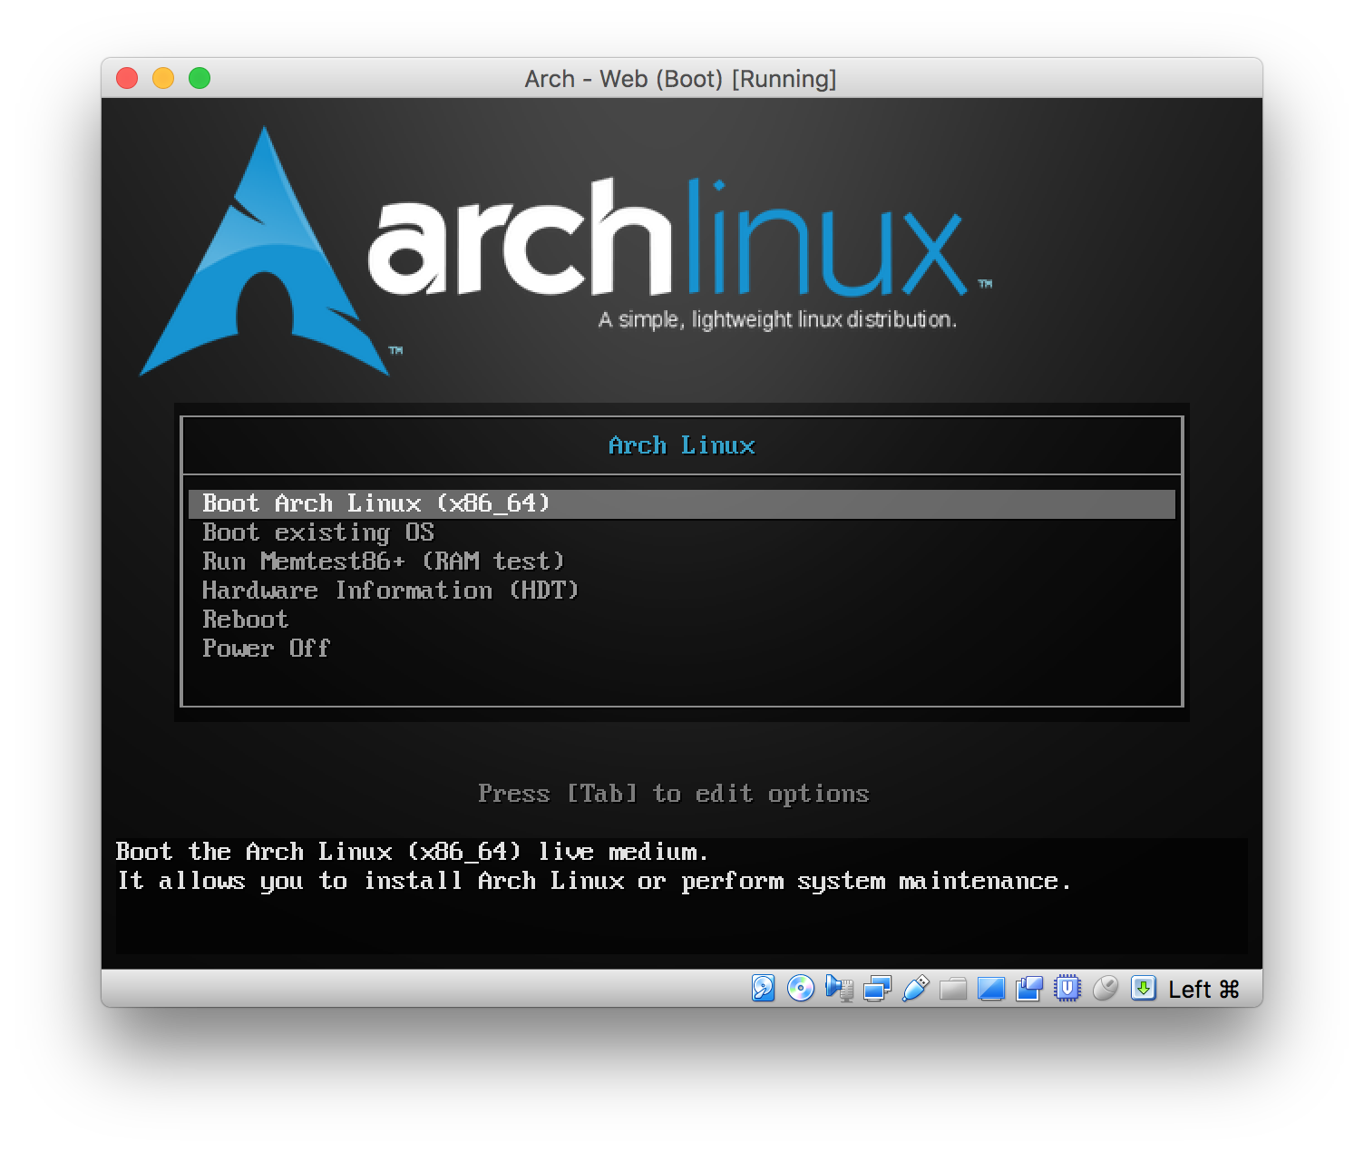This screenshot has height=1152, width=1364.
Task: Select Boot Arch Linux (x86_64) entry
Action: point(376,503)
